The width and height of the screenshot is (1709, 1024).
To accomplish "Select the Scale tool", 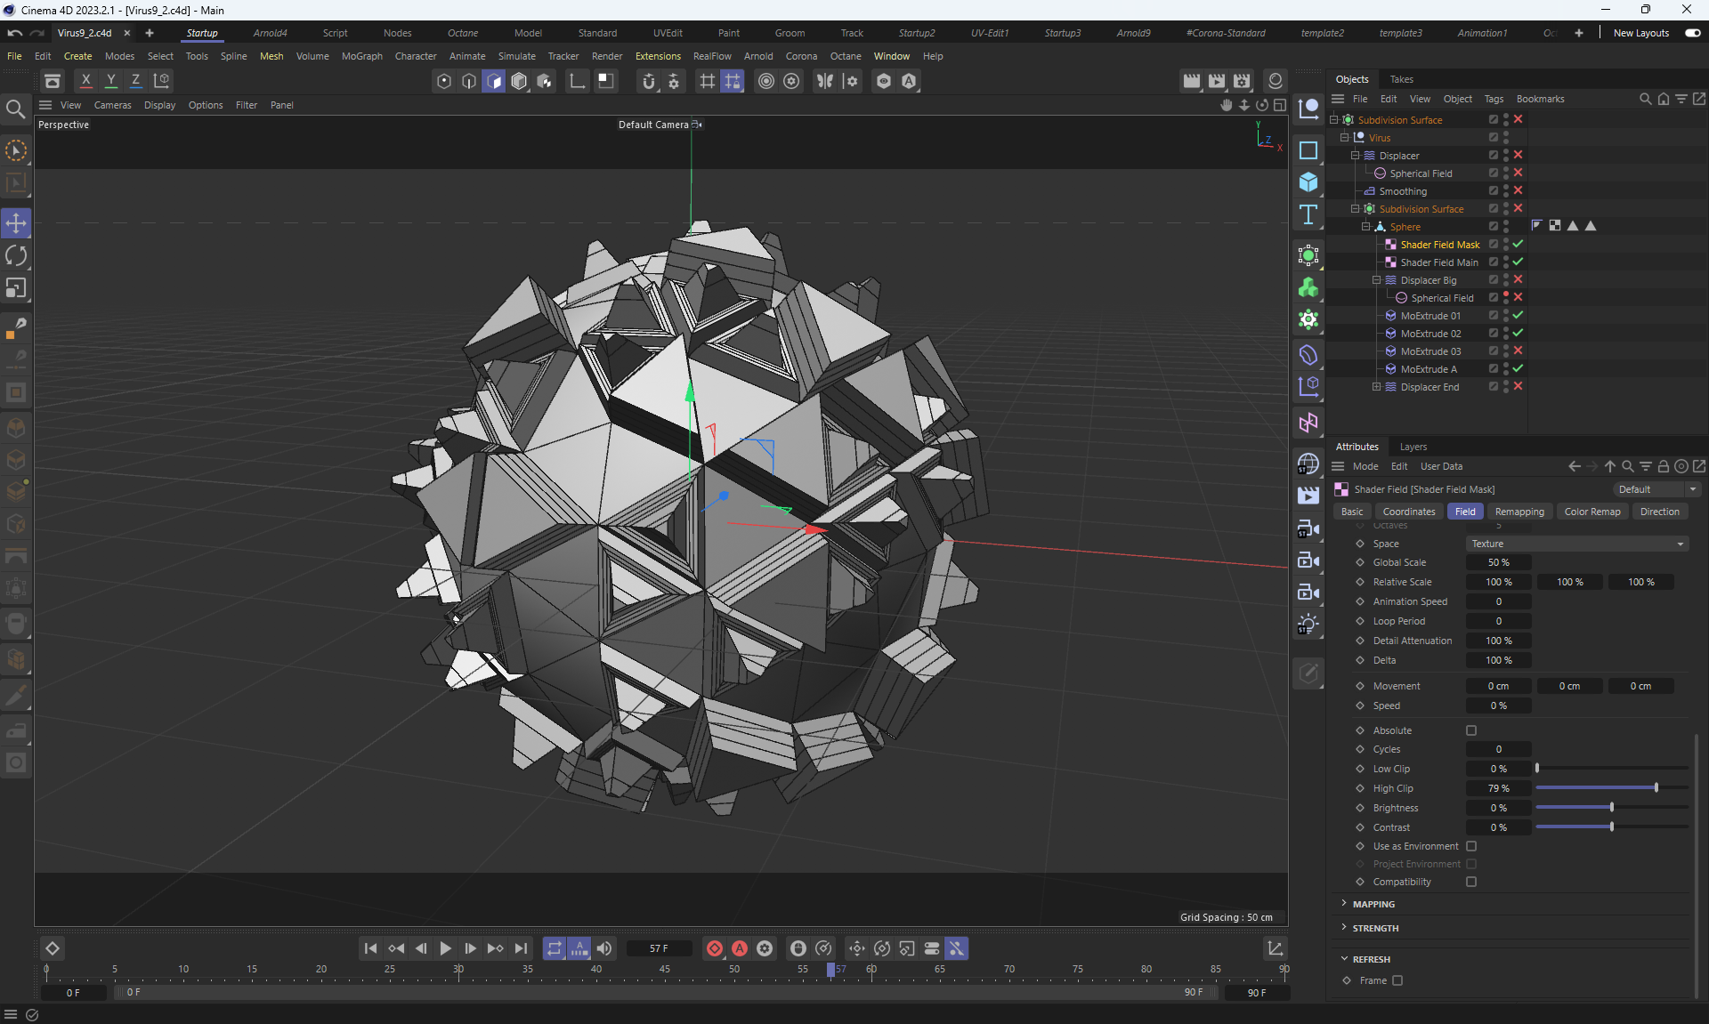I will [x=16, y=288].
